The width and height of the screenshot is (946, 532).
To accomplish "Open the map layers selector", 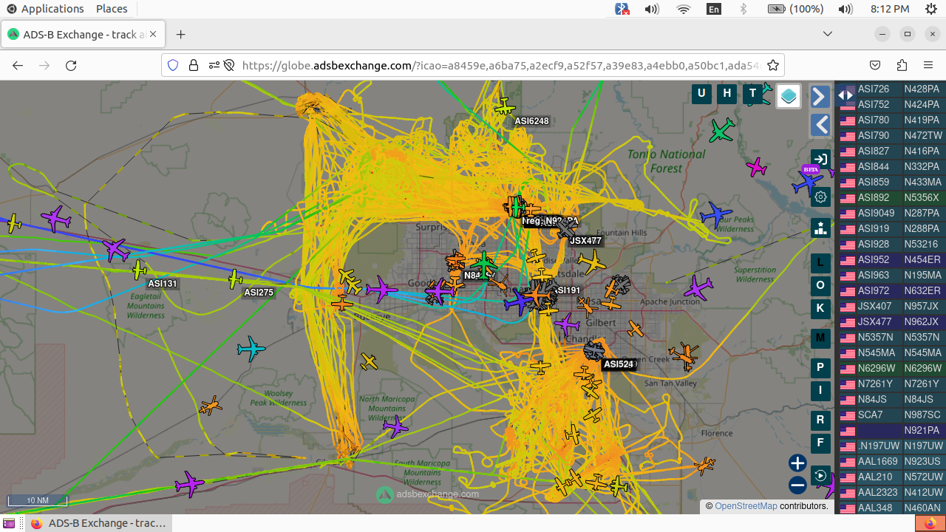I will tap(789, 96).
